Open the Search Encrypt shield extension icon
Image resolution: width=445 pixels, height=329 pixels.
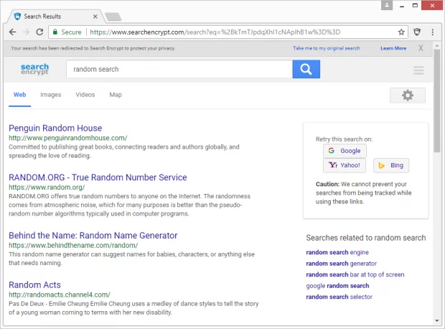416,32
